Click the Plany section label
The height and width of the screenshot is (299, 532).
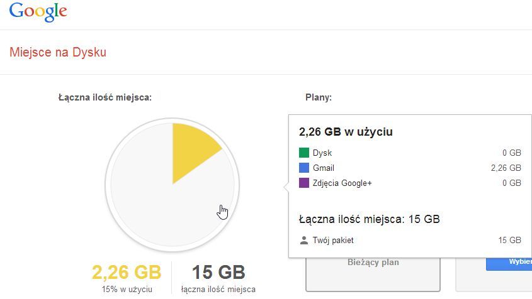pos(318,97)
